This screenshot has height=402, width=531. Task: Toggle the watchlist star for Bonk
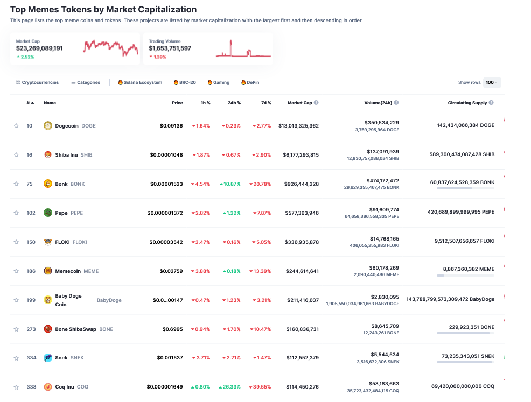16,184
